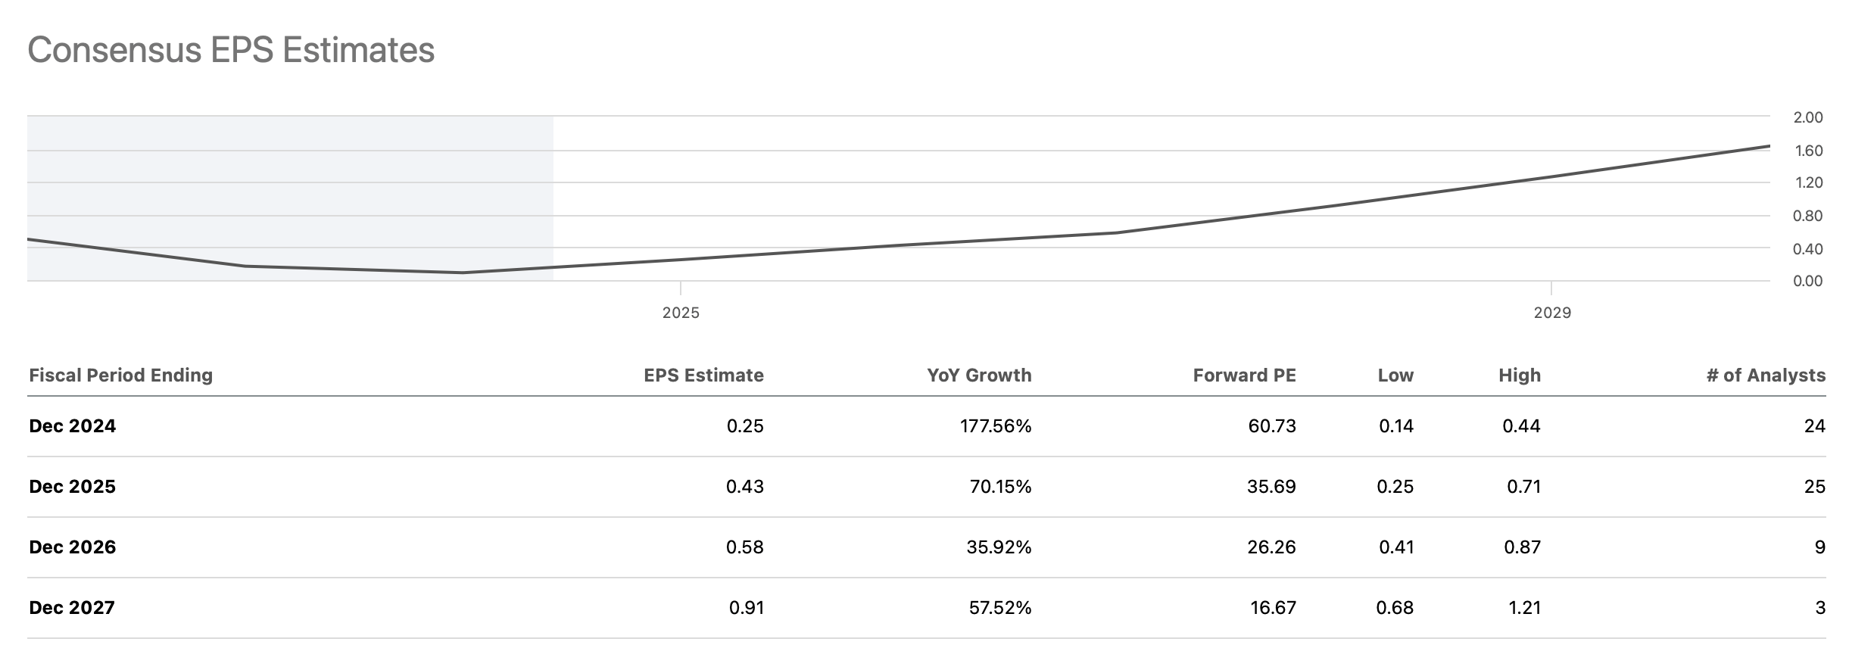
Task: Click the EPS Estimate column header
Action: pyautogui.click(x=703, y=375)
